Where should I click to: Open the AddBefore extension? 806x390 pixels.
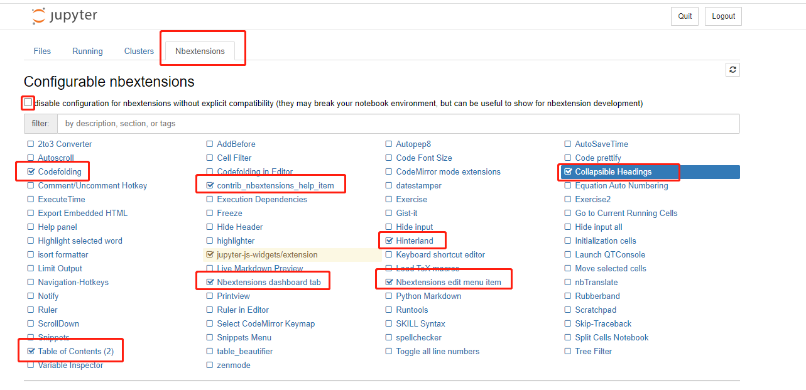click(236, 144)
